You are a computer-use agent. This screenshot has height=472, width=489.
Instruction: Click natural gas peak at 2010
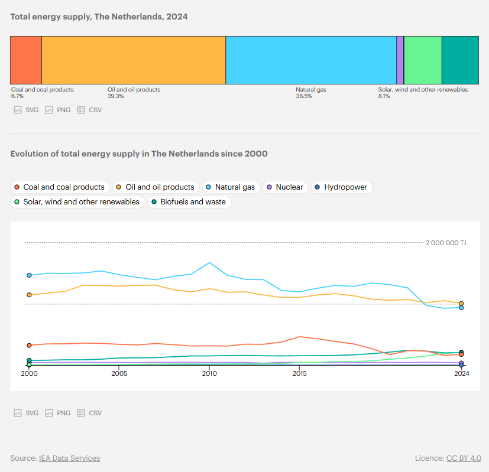click(x=209, y=263)
